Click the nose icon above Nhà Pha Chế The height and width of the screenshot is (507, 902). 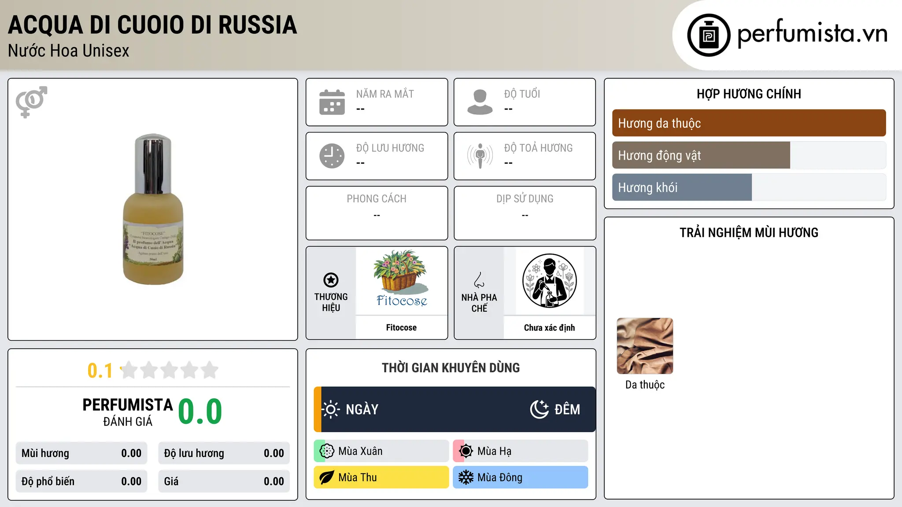coord(479,280)
